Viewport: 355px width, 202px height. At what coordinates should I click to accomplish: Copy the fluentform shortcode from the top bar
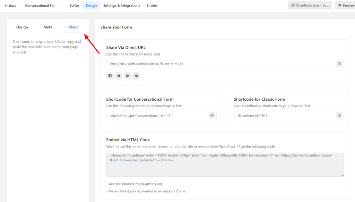tap(310, 5)
